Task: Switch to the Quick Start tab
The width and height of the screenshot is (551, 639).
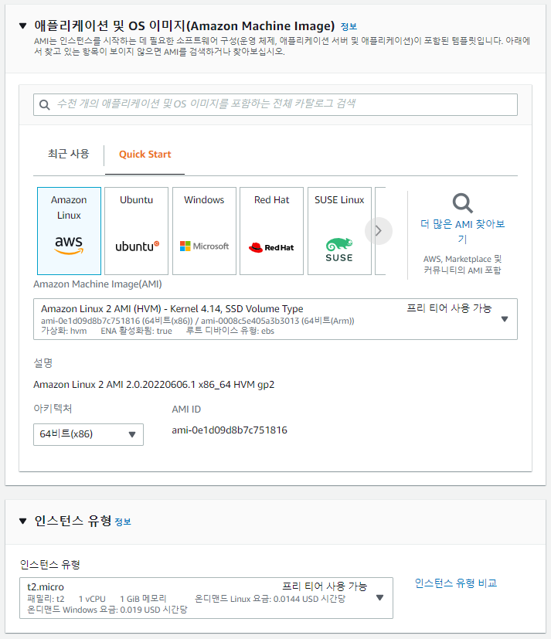Action: pyautogui.click(x=145, y=155)
